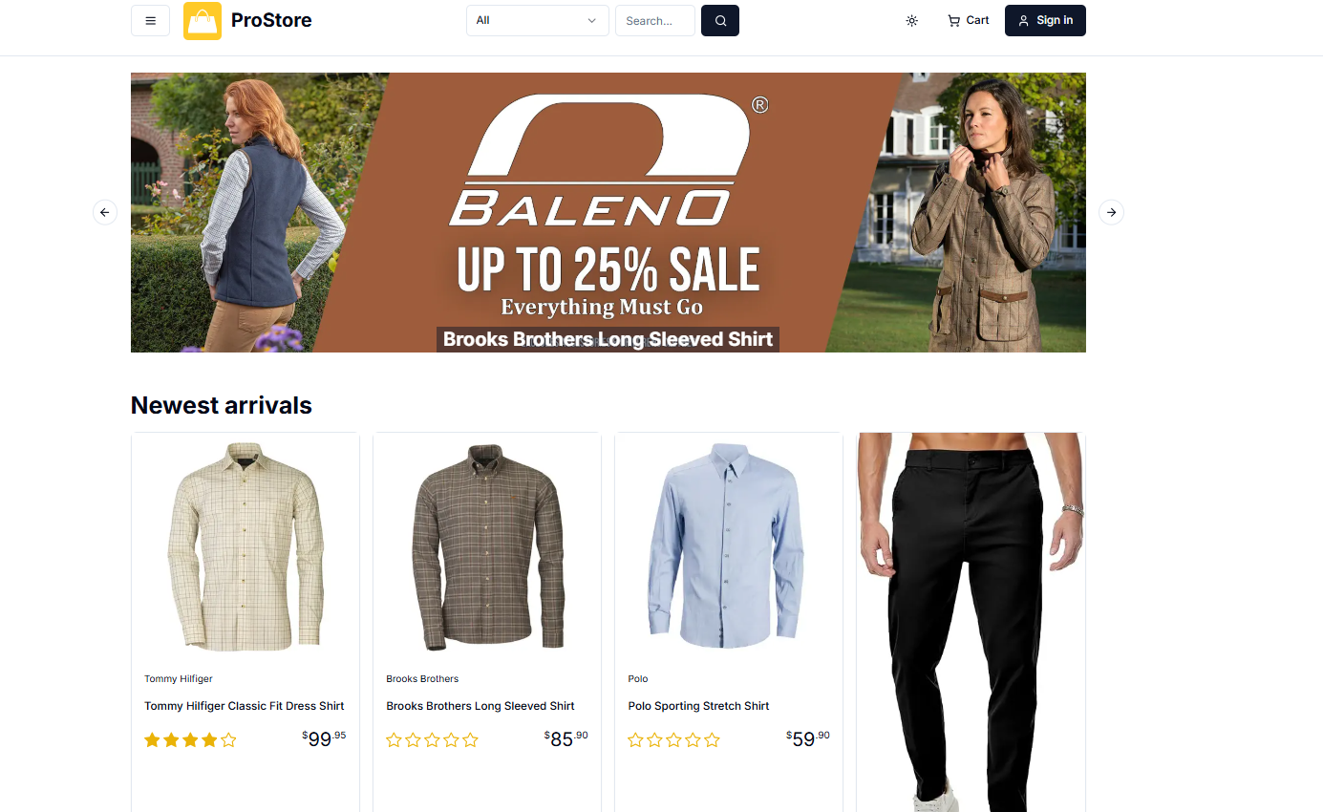The width and height of the screenshot is (1323, 812).
Task: Click Brooks Brothers Long Sleeved Shirt title
Action: point(480,706)
